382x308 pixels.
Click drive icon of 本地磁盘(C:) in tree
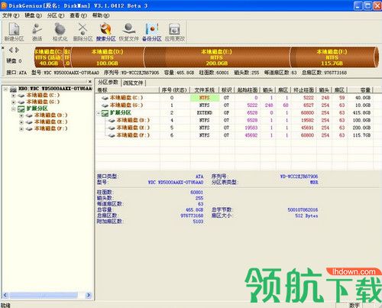(x=21, y=96)
